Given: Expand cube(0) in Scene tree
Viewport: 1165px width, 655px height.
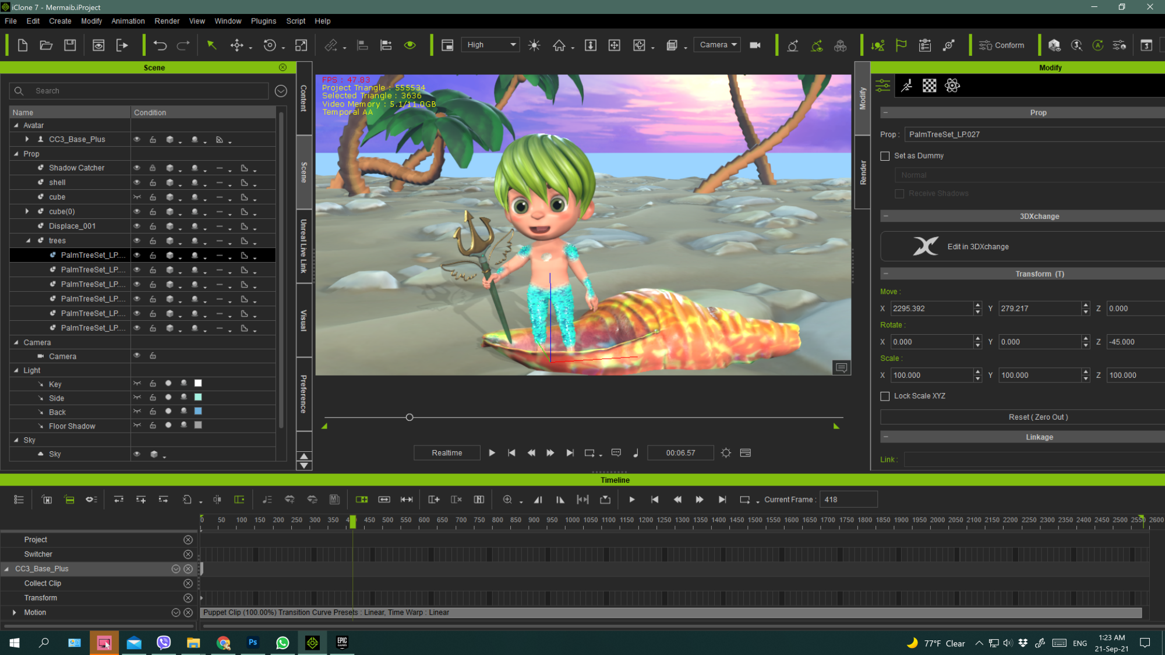Looking at the screenshot, I should coord(27,211).
